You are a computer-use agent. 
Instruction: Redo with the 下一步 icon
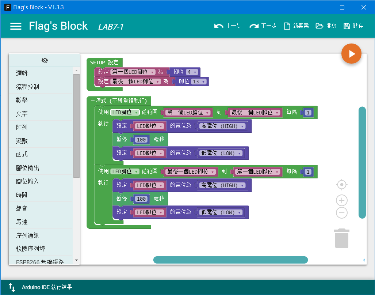(x=263, y=26)
